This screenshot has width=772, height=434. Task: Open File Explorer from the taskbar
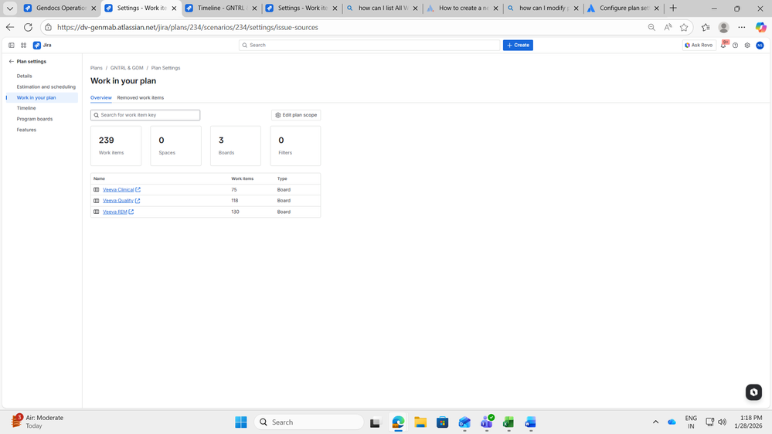tap(420, 422)
